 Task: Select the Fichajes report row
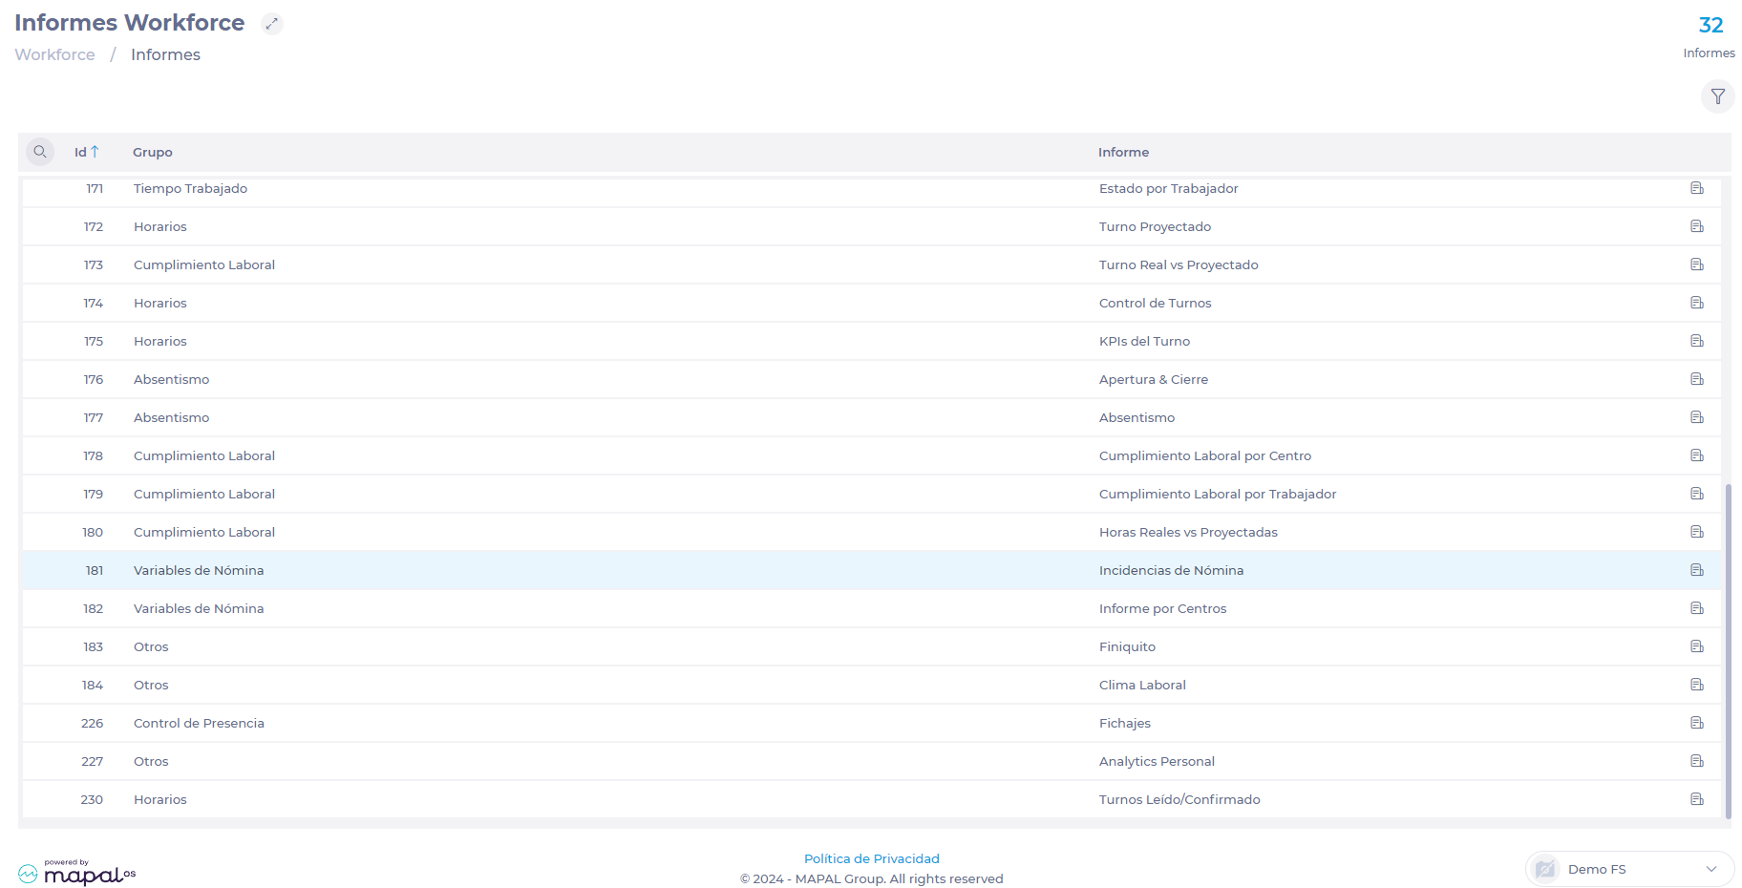point(1124,723)
